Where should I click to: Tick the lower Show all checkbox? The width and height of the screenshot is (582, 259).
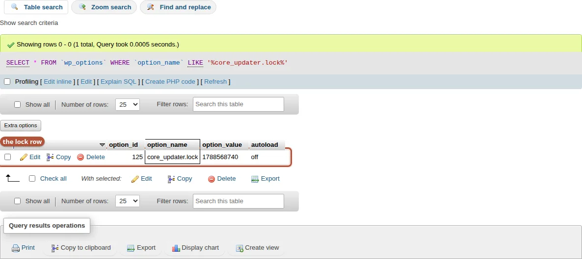[x=18, y=201]
